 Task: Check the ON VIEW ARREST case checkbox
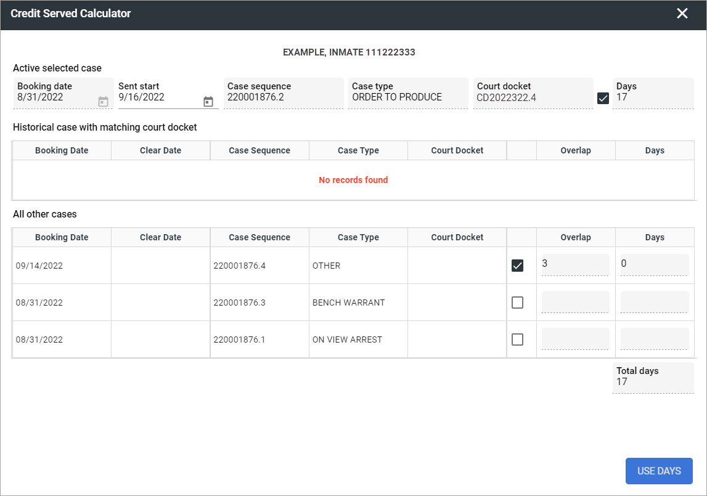click(518, 339)
